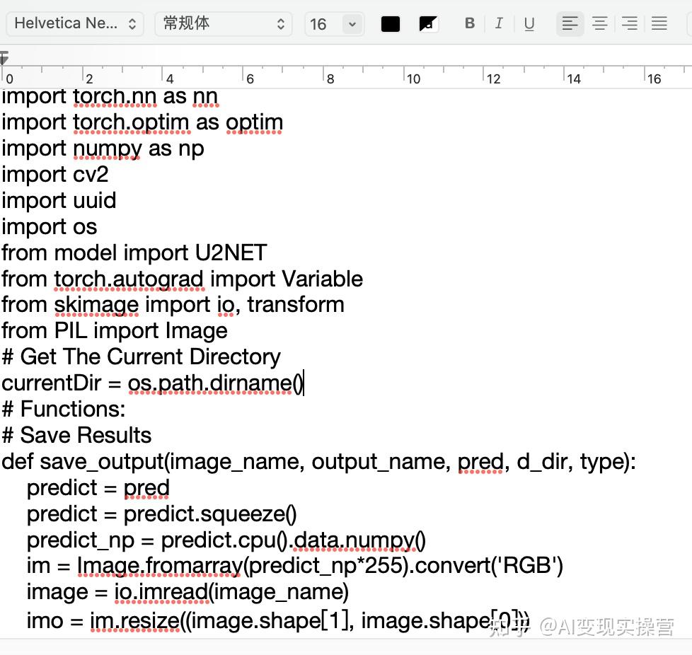Image resolution: width=692 pixels, height=655 pixels.
Task: Click the '# Save Results' comment line
Action: 76,435
